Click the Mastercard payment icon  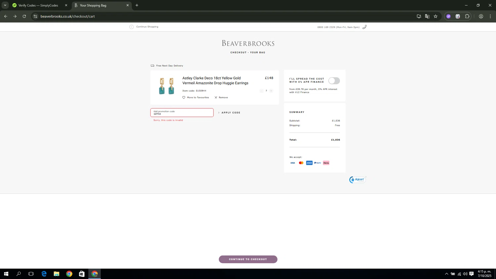301,163
